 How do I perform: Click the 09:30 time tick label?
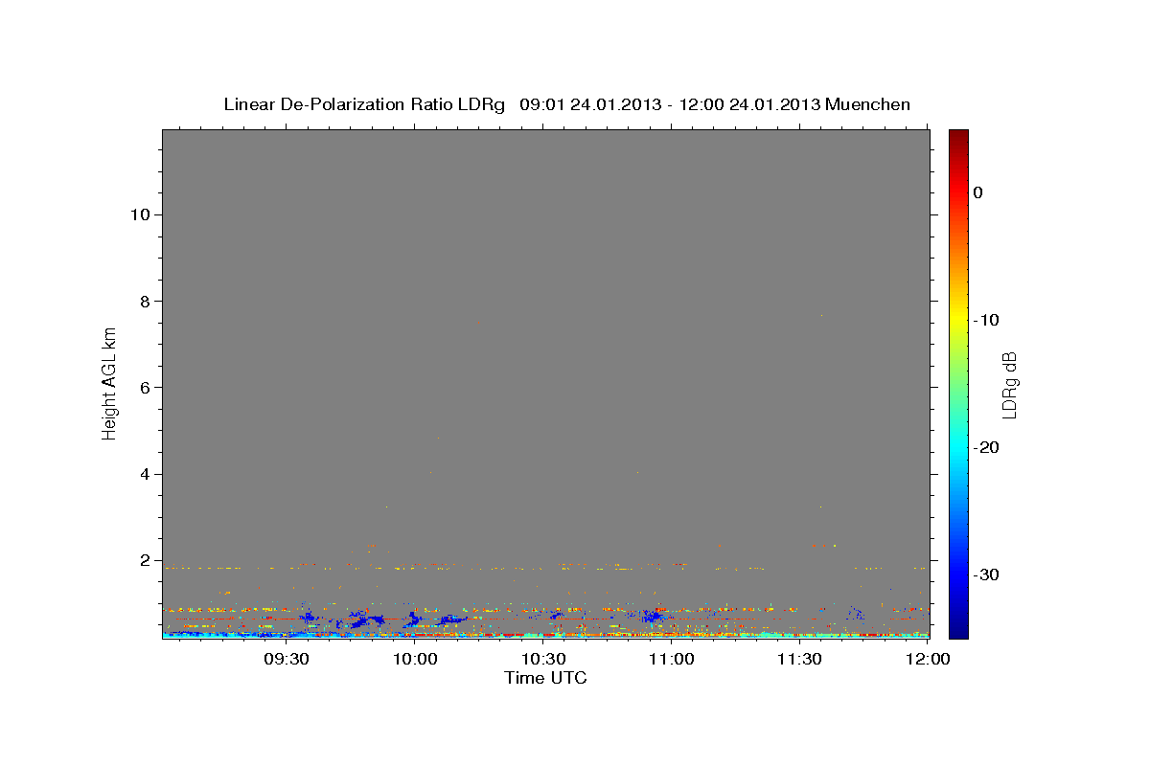[x=287, y=659]
